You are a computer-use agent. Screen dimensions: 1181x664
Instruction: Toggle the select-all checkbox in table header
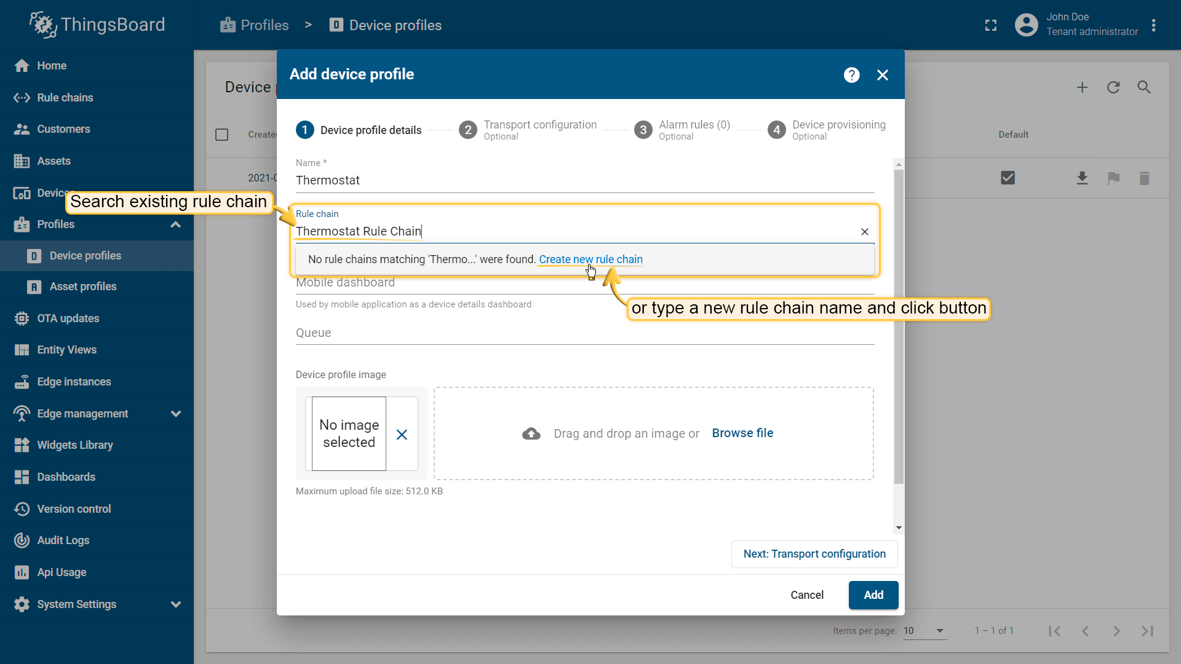coord(222,135)
